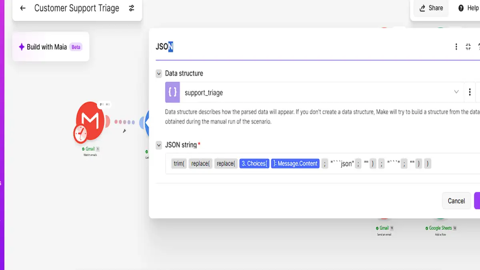Open the Help menu
This screenshot has width=480, height=270.
(469, 8)
